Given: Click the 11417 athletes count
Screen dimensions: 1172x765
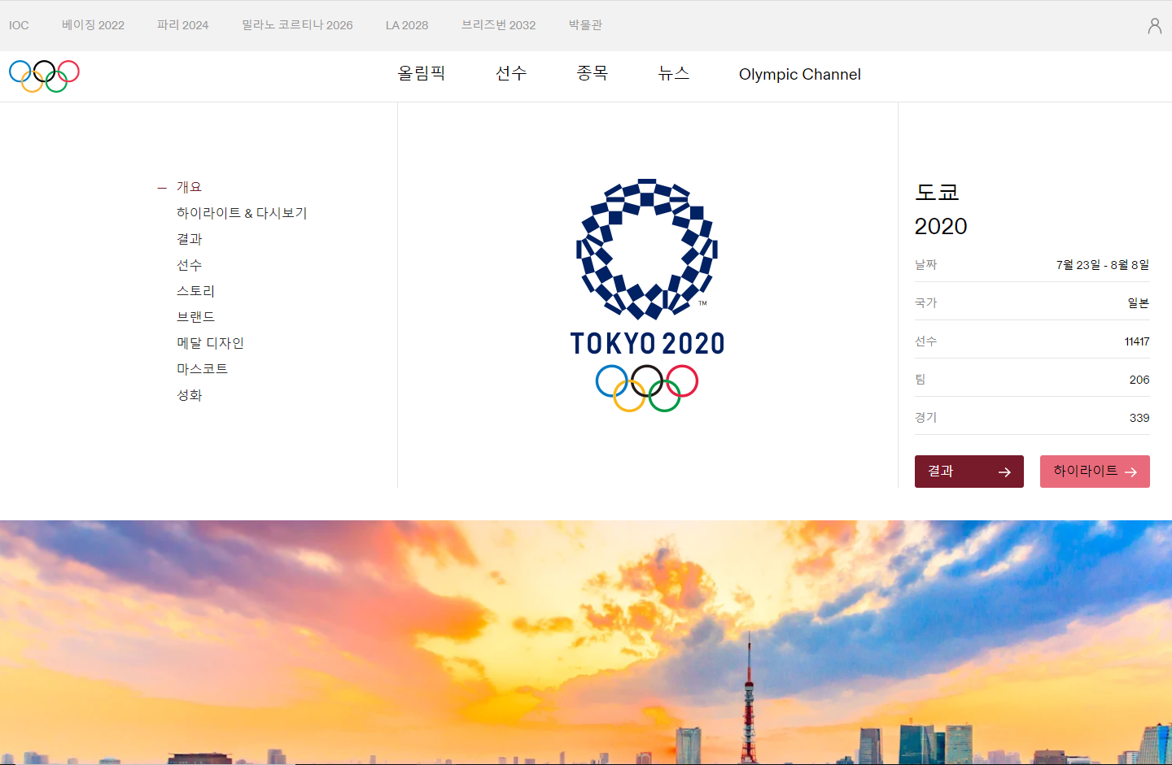Looking at the screenshot, I should (x=1137, y=341).
